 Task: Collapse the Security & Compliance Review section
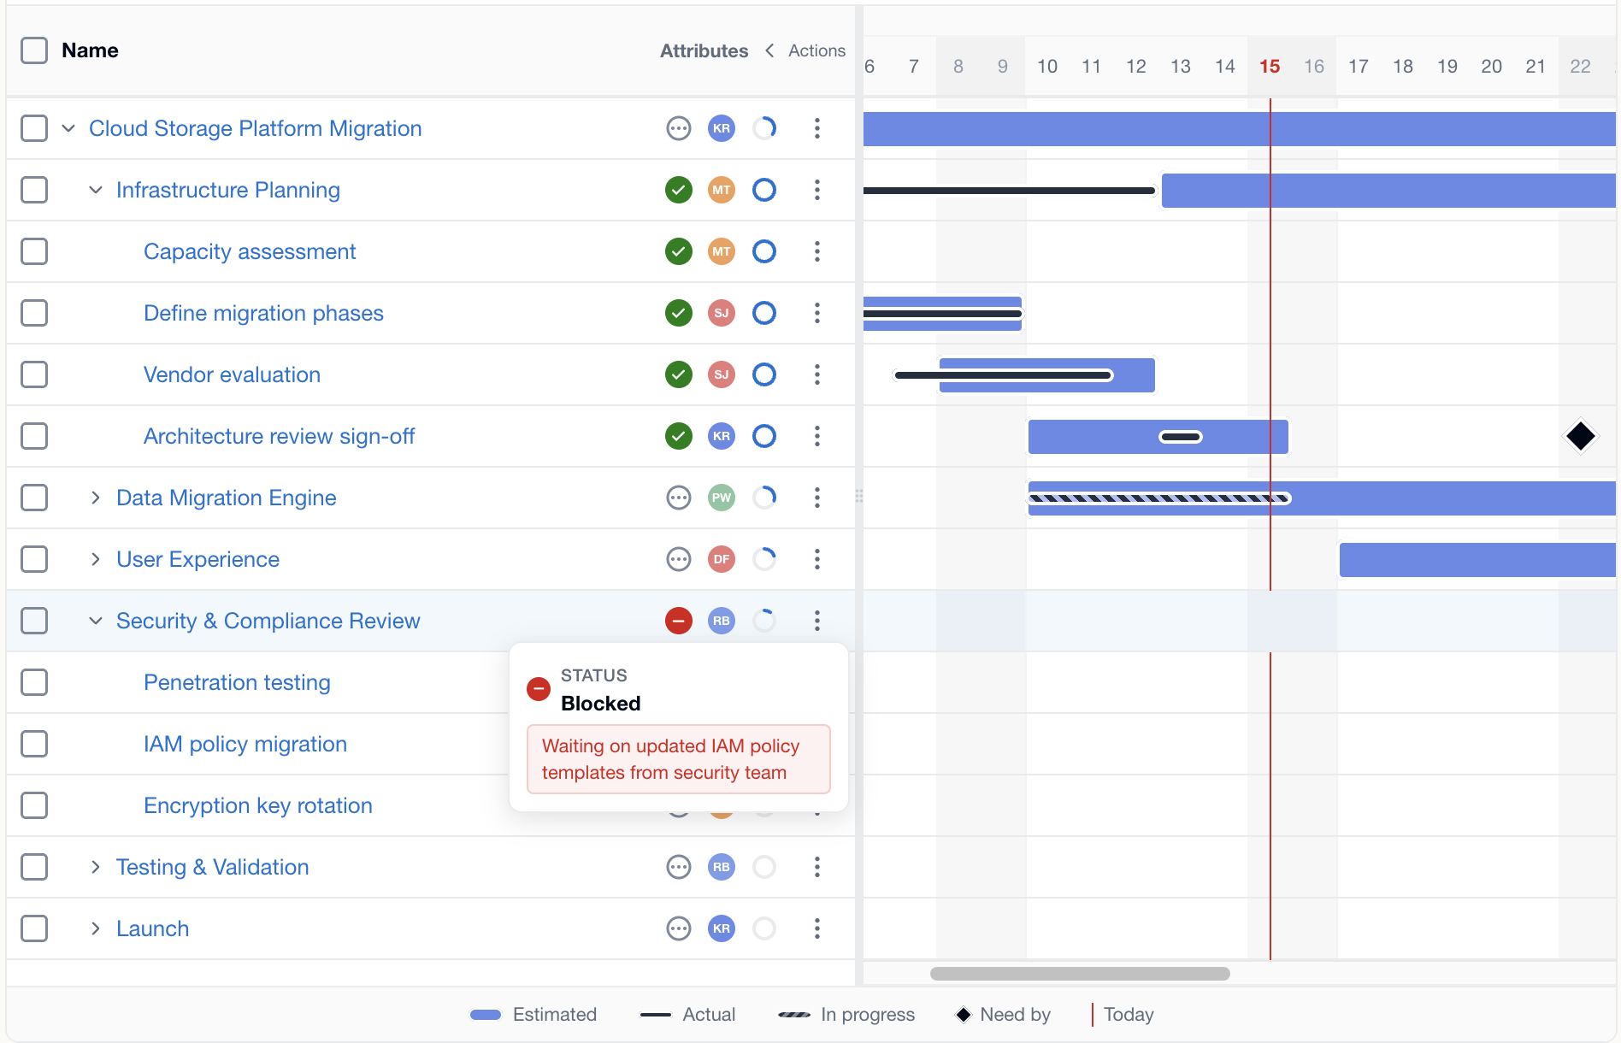click(x=95, y=621)
